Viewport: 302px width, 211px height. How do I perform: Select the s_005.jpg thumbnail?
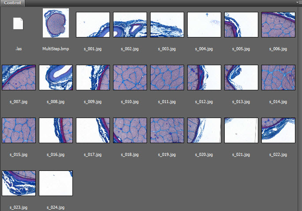tap(241, 25)
